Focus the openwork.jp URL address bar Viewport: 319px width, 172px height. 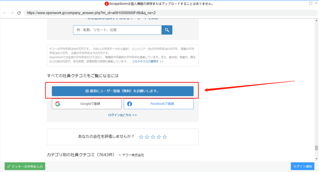click(171, 13)
